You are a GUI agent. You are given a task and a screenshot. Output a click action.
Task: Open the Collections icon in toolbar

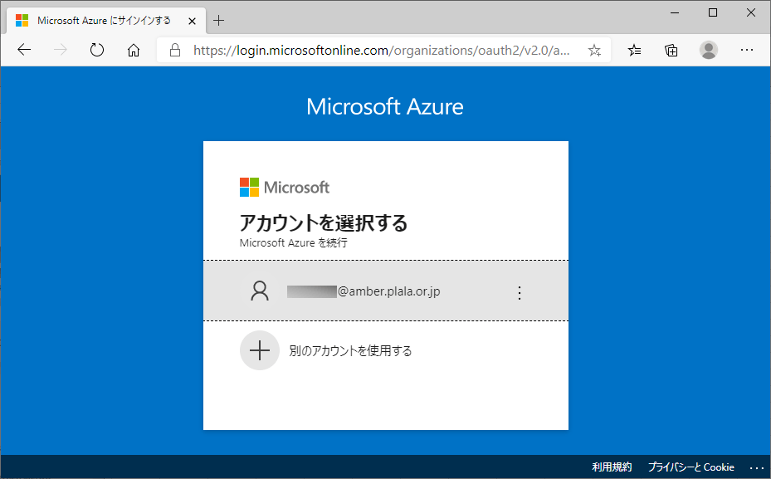click(671, 50)
